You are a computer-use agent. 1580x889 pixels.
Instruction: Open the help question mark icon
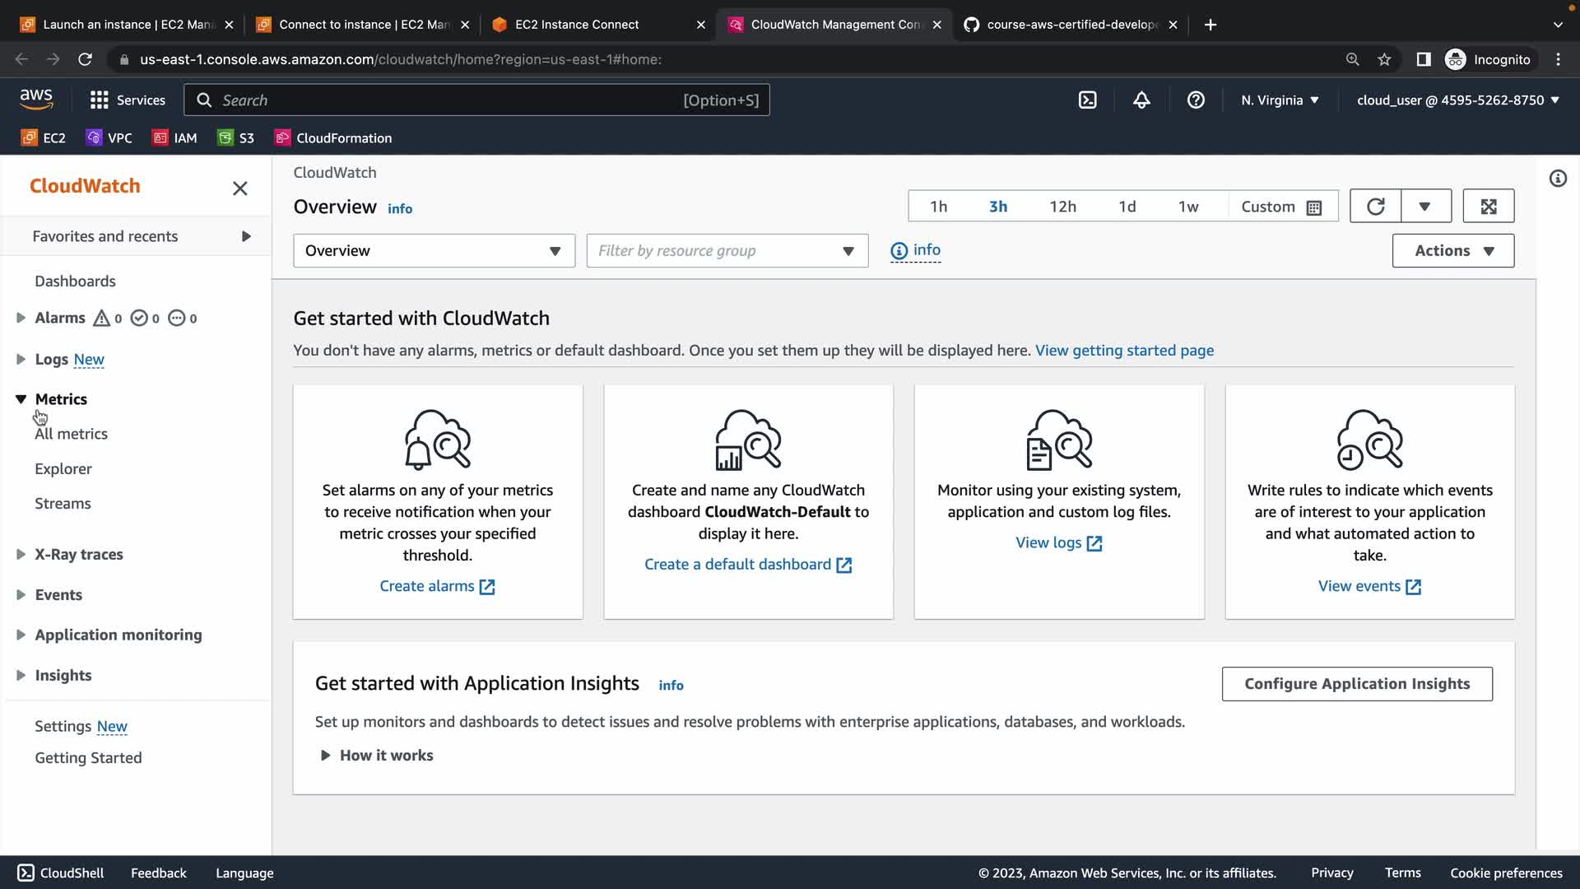pos(1196,100)
